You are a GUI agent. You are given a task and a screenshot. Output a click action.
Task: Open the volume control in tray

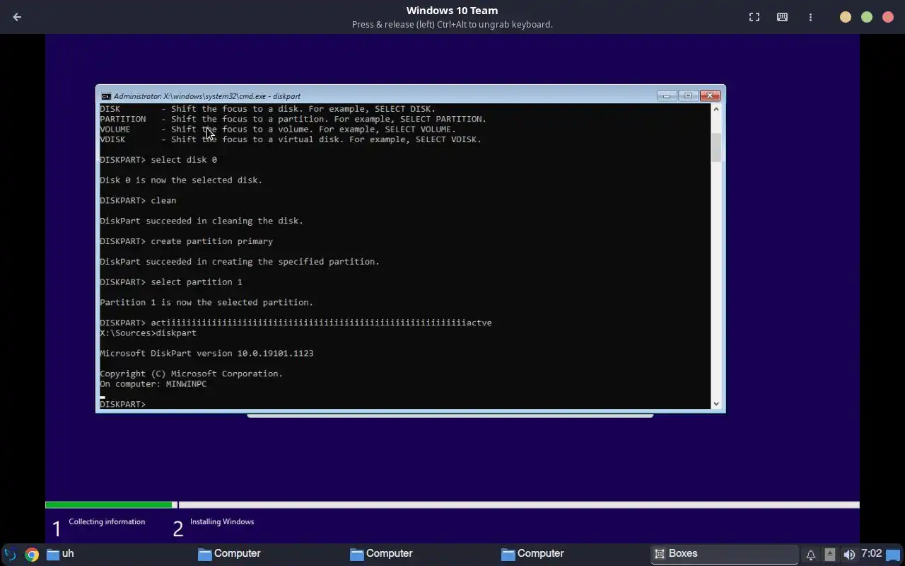[848, 555]
